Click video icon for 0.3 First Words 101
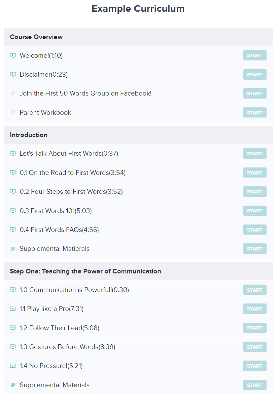 click(13, 211)
